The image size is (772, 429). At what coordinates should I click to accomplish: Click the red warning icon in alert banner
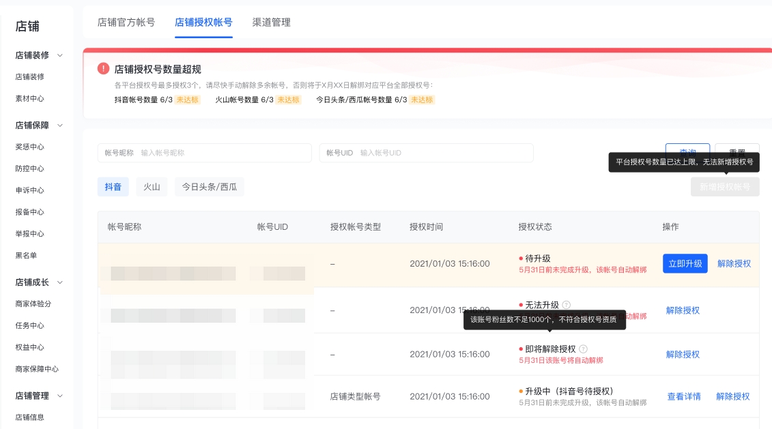coord(103,69)
